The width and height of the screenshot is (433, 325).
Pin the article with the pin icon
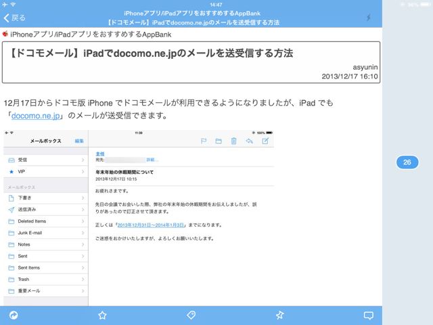(x=279, y=315)
